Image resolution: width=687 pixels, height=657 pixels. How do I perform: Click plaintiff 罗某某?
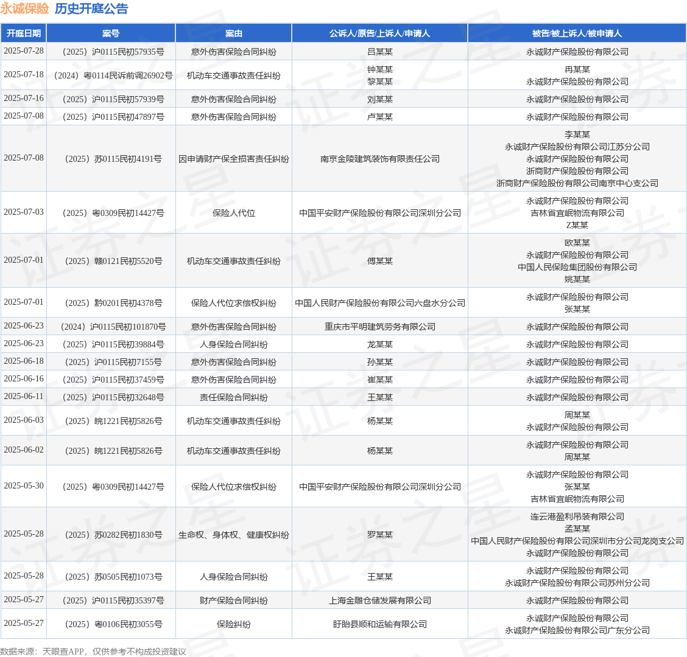tap(380, 535)
